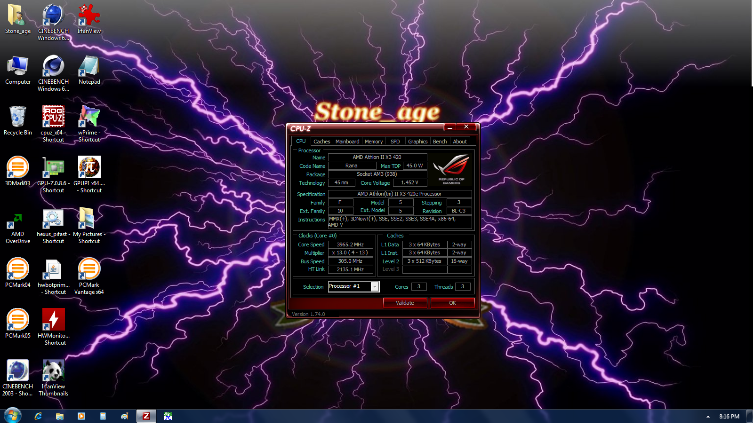
Task: Click the Specification text field
Action: point(400,194)
